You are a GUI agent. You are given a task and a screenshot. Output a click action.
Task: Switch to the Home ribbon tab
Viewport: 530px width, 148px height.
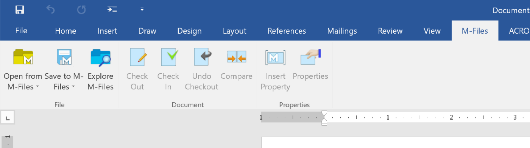(x=65, y=31)
